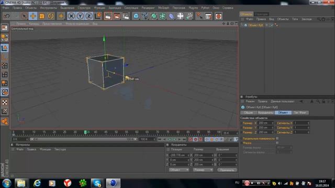Click the Record Active Objects red button

click(x=191, y=139)
